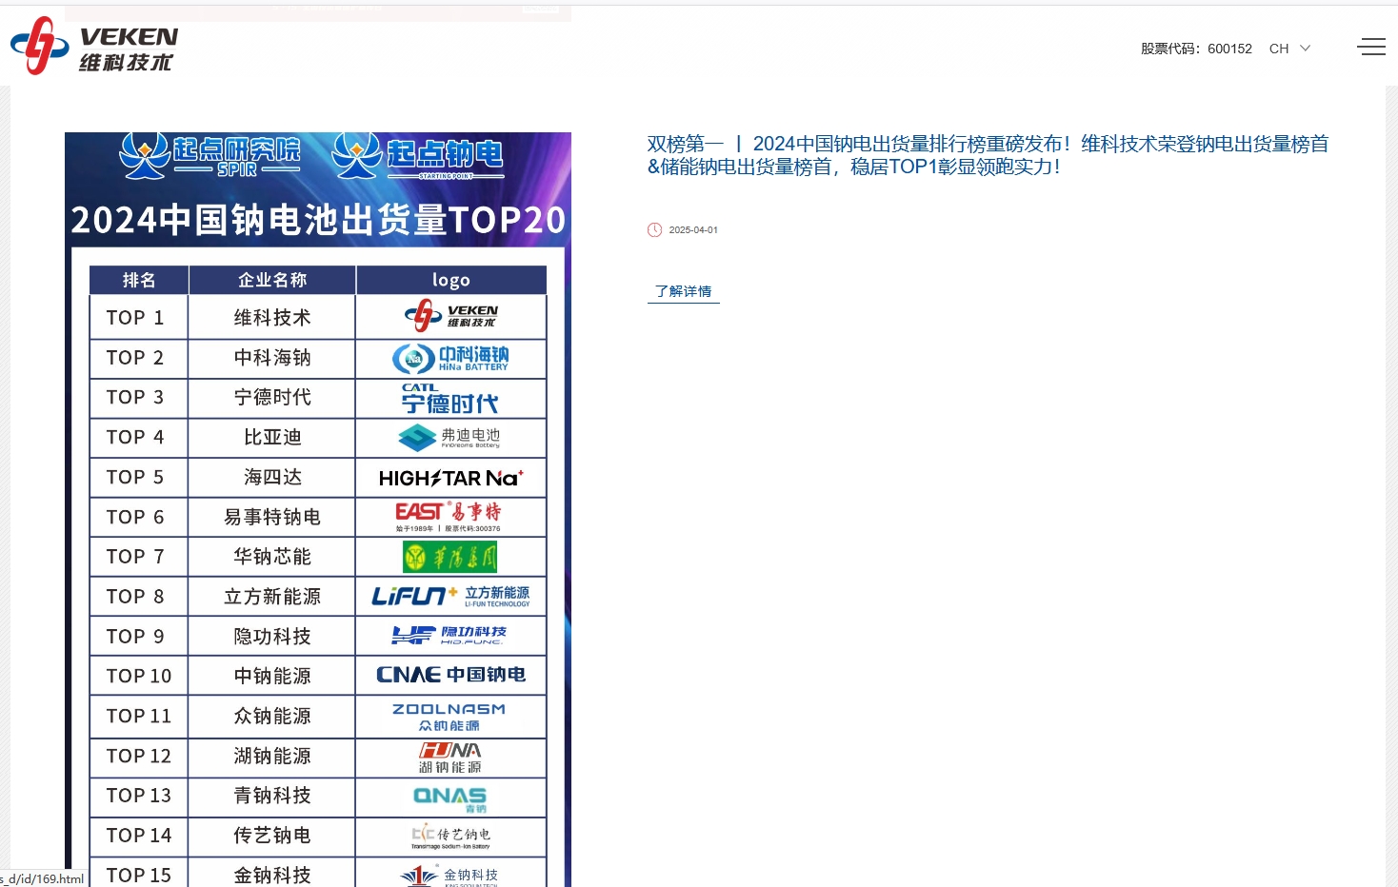Click the QNAS 青钠 logo
Viewport: 1398px width, 887px height.
(x=450, y=798)
